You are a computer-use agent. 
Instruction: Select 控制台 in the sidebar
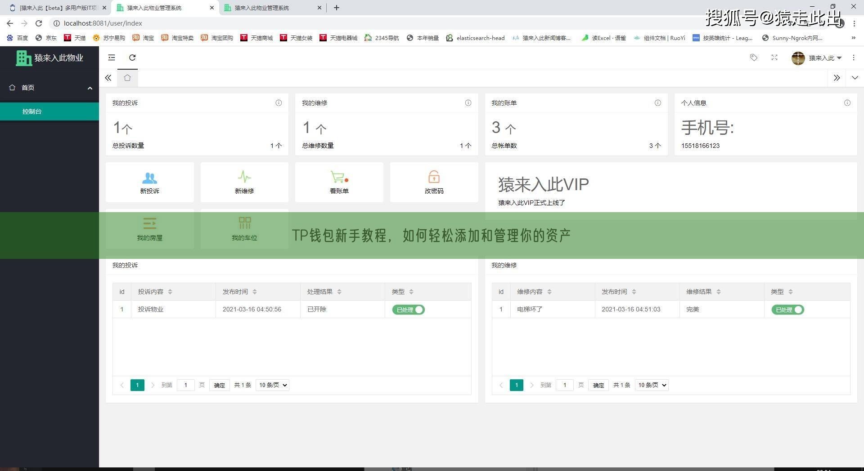tap(49, 111)
